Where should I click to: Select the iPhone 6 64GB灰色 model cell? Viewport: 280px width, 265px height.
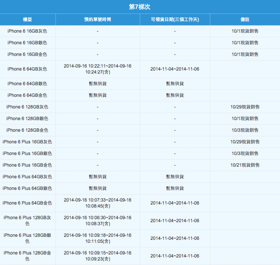[x=27, y=69]
